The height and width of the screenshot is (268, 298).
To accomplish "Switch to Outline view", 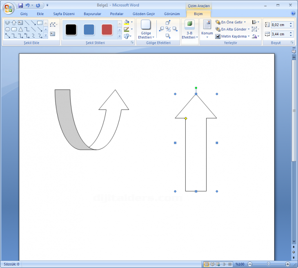I will tap(224, 264).
